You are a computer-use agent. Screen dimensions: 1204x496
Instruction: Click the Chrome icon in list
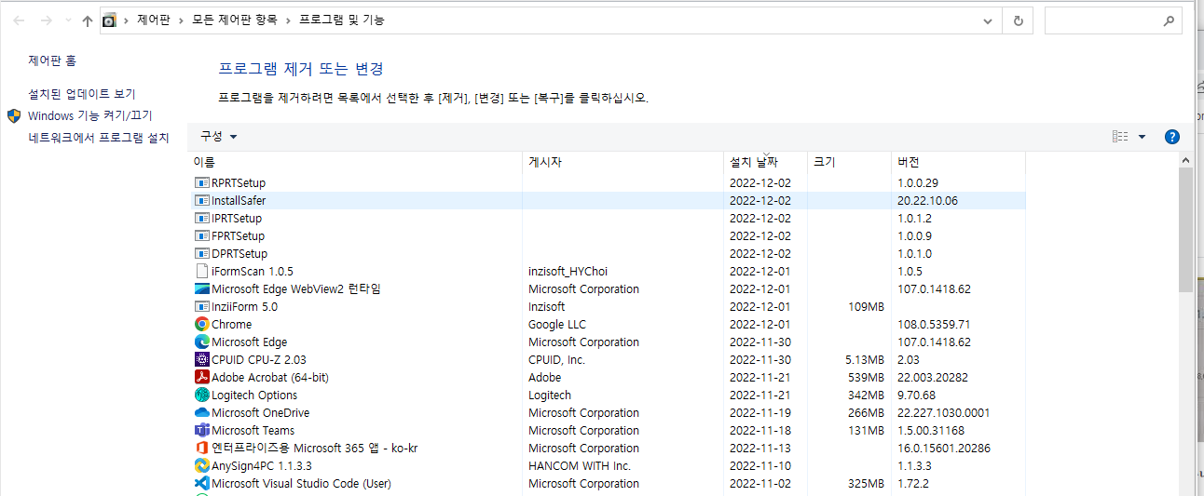202,325
